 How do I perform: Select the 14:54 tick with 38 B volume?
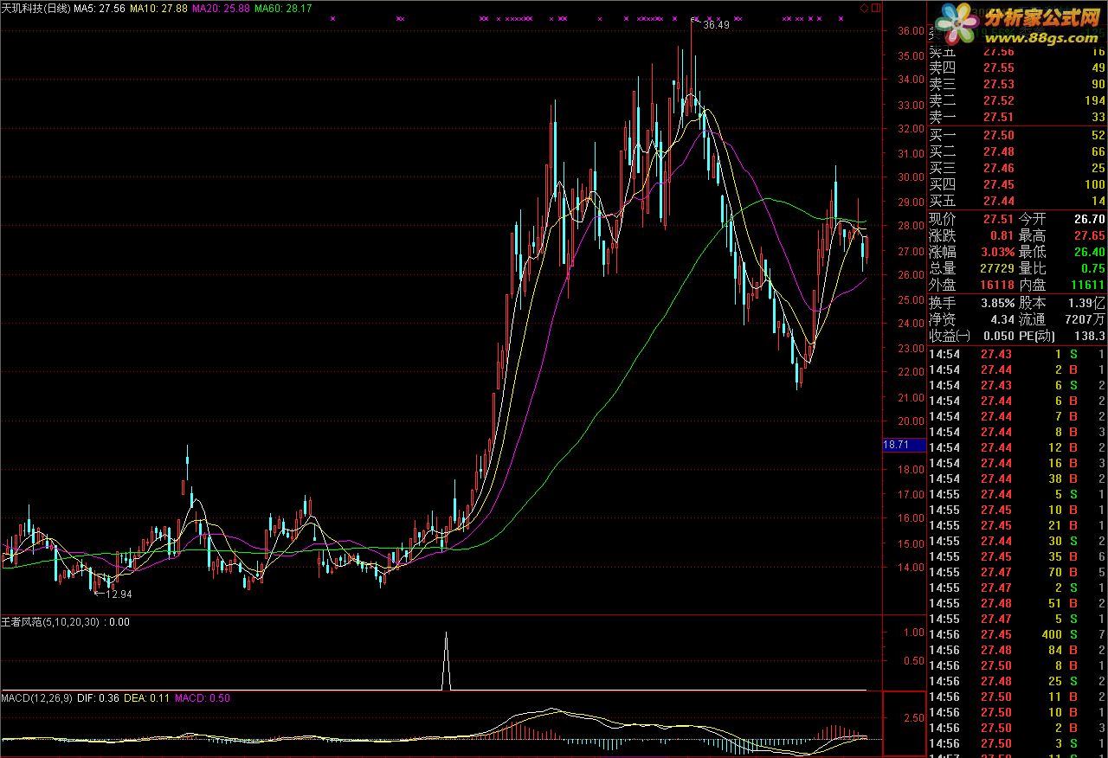click(x=1017, y=479)
